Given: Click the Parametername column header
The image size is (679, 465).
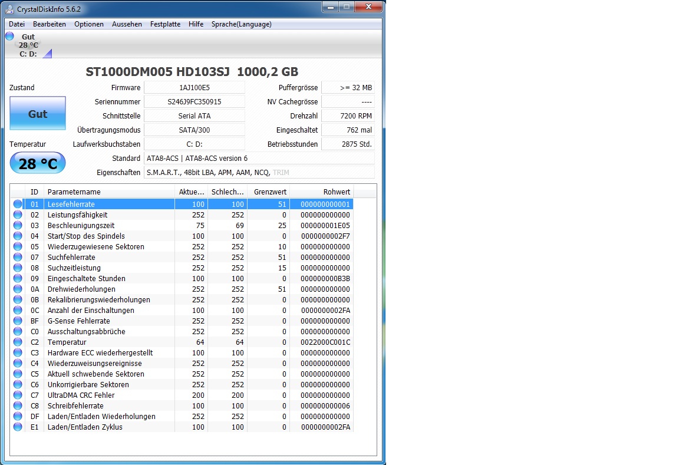Looking at the screenshot, I should (x=110, y=192).
